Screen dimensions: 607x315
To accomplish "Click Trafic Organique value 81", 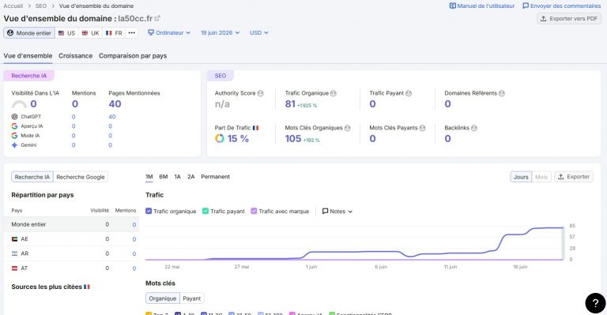I will coord(290,104).
